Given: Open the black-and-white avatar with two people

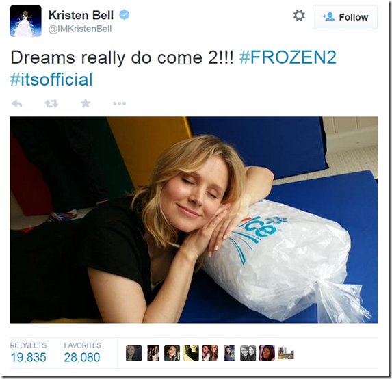Looking at the screenshot, I should [x=248, y=353].
